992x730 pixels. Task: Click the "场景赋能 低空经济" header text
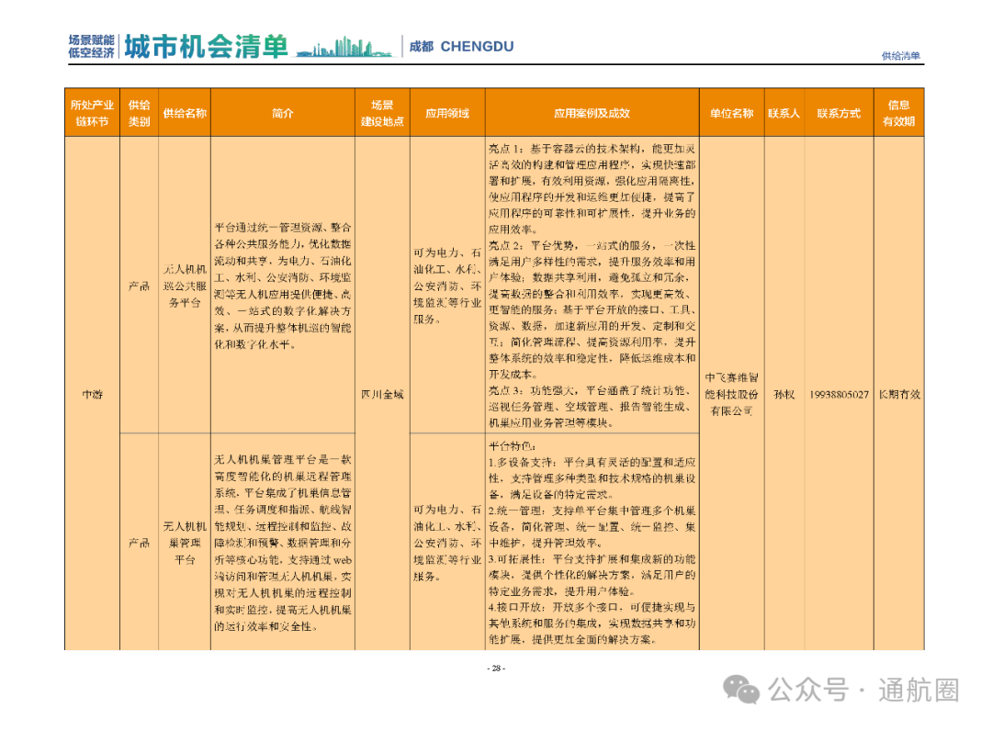(x=92, y=46)
